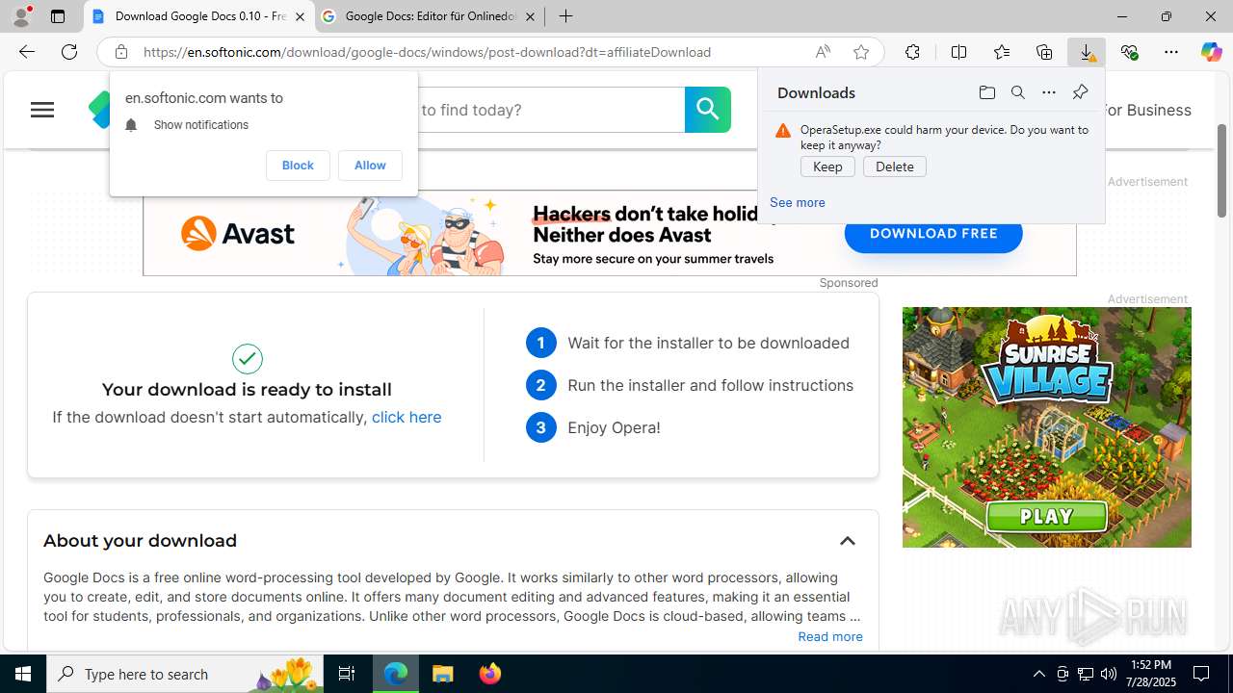1233x693 pixels.
Task: Open Microsoft Edge taskbar icon
Action: pyautogui.click(x=396, y=674)
